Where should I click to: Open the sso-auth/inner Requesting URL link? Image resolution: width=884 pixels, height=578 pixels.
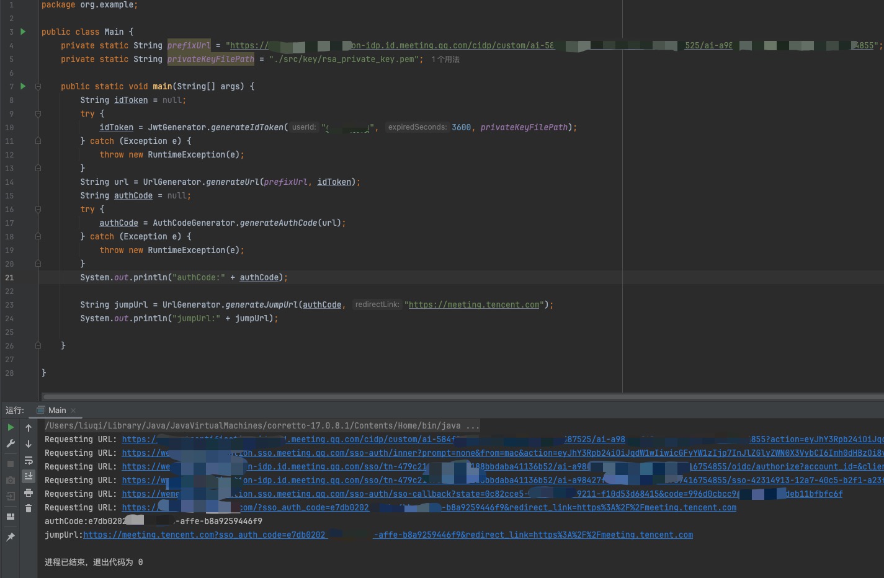[x=502, y=453]
